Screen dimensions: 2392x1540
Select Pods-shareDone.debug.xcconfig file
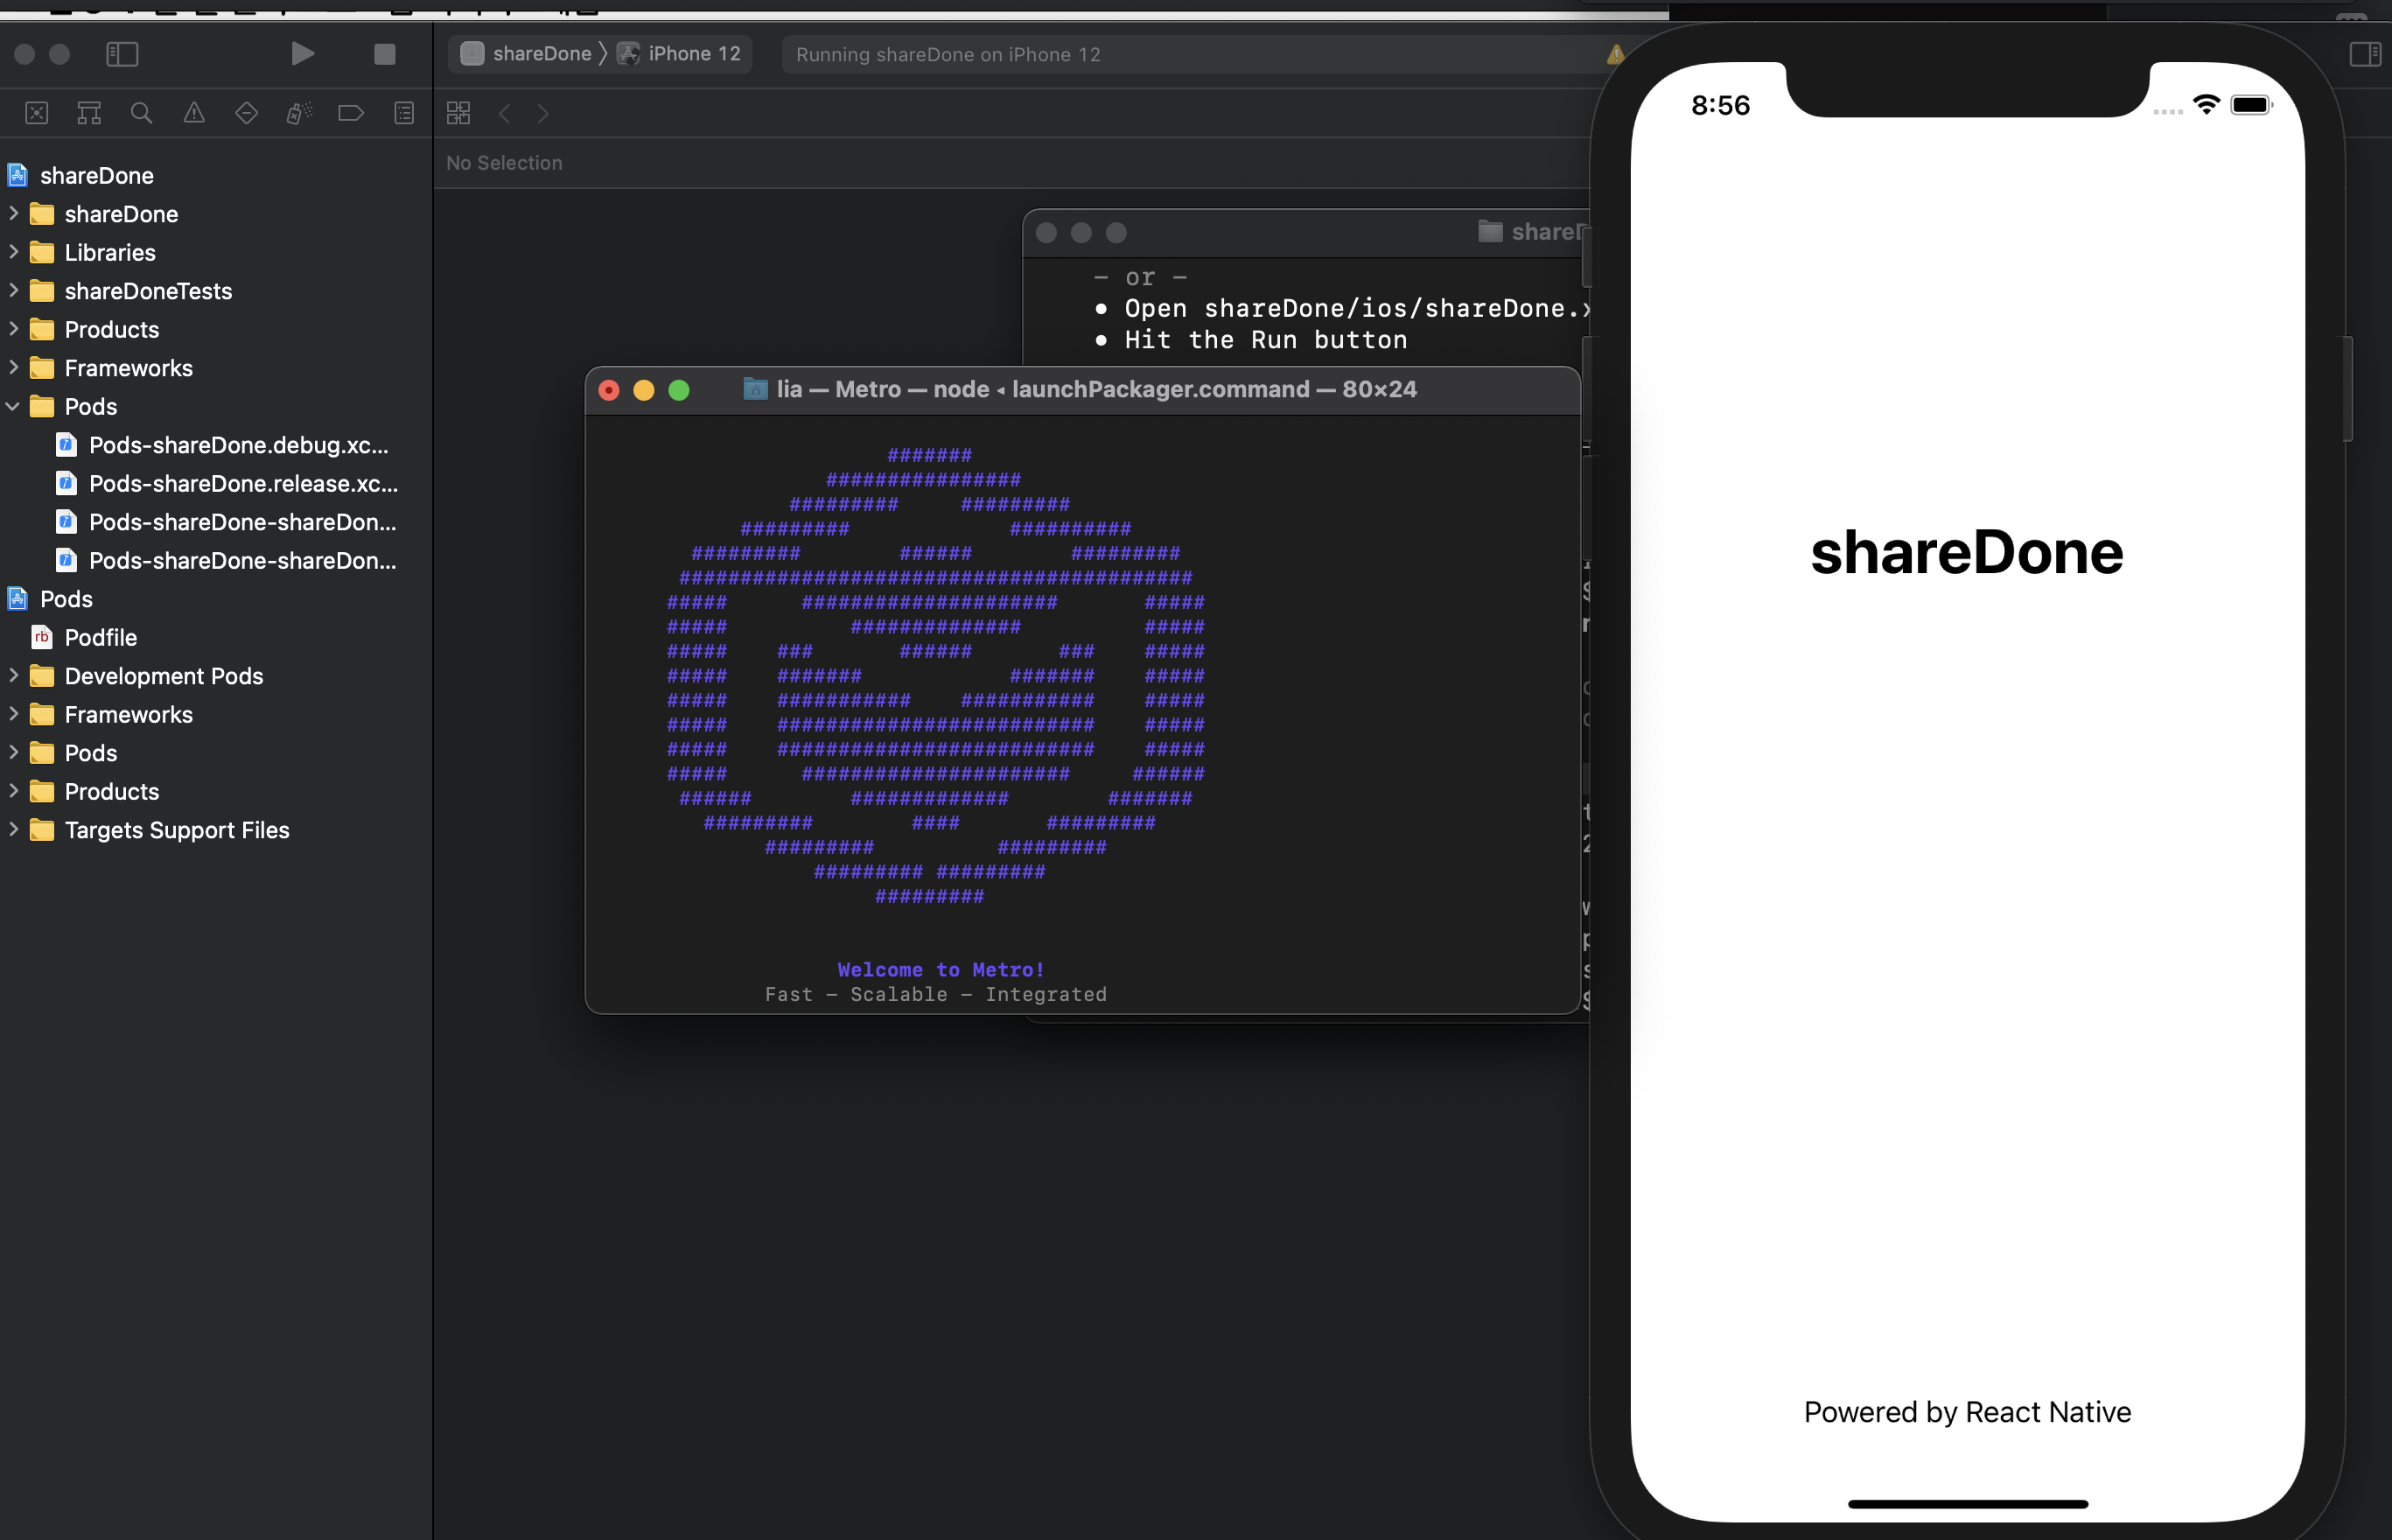point(238,445)
